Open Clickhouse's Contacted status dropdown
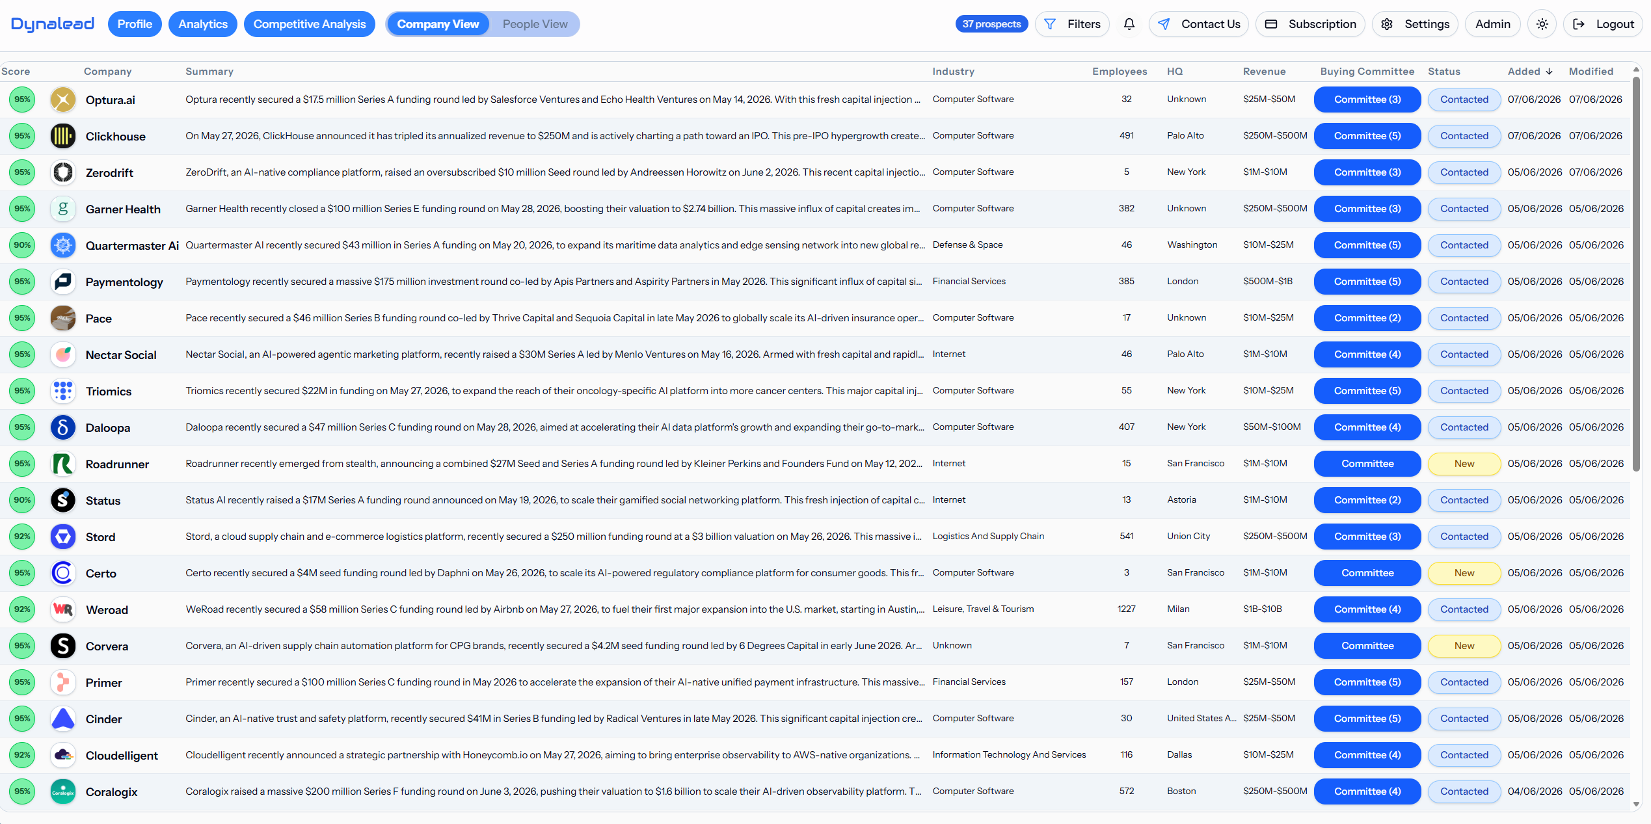 [x=1464, y=136]
